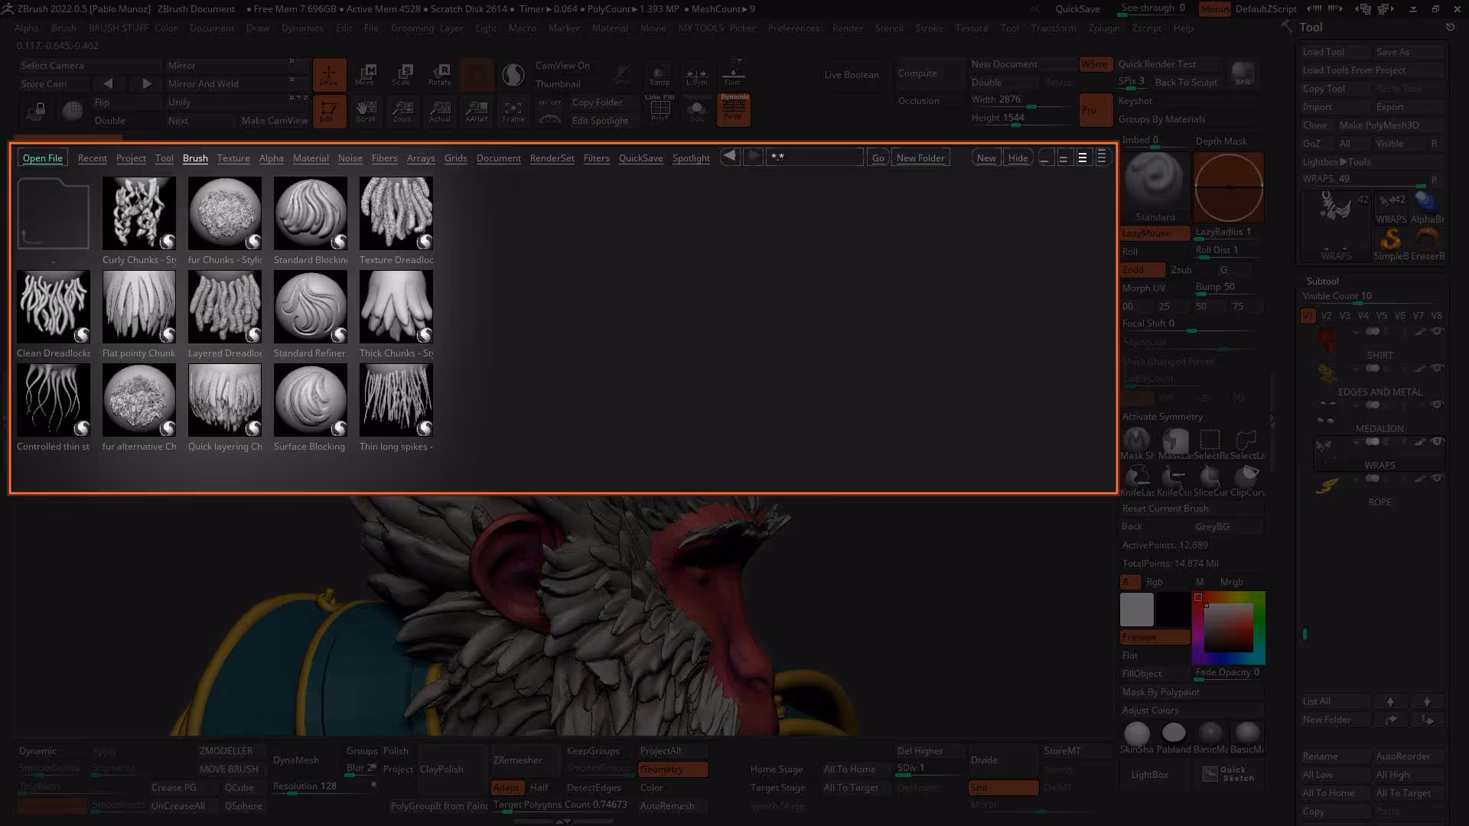Hide the LightBox browser
The height and width of the screenshot is (826, 1469).
click(x=1018, y=158)
